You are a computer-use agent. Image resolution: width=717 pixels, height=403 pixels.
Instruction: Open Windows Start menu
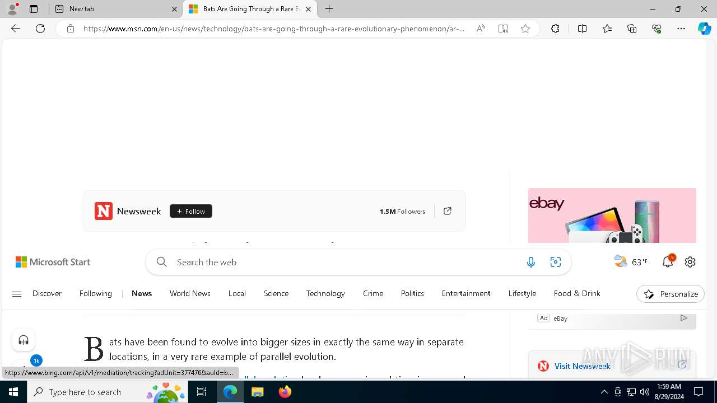(x=13, y=392)
